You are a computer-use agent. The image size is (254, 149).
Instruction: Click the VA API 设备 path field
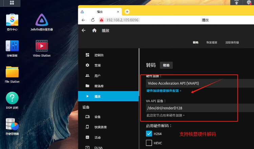(x=200, y=108)
